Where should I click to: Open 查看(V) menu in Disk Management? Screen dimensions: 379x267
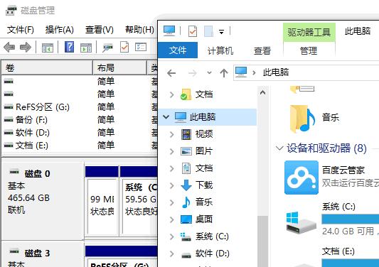[x=100, y=30]
